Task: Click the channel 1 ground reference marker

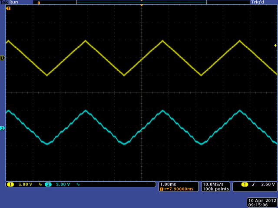Action: (2, 58)
